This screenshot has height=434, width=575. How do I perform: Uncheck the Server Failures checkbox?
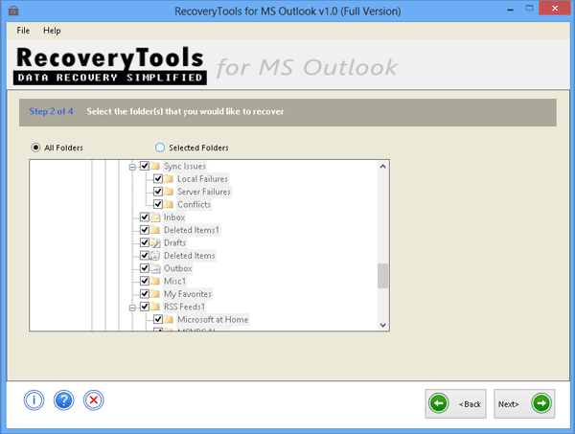click(158, 192)
